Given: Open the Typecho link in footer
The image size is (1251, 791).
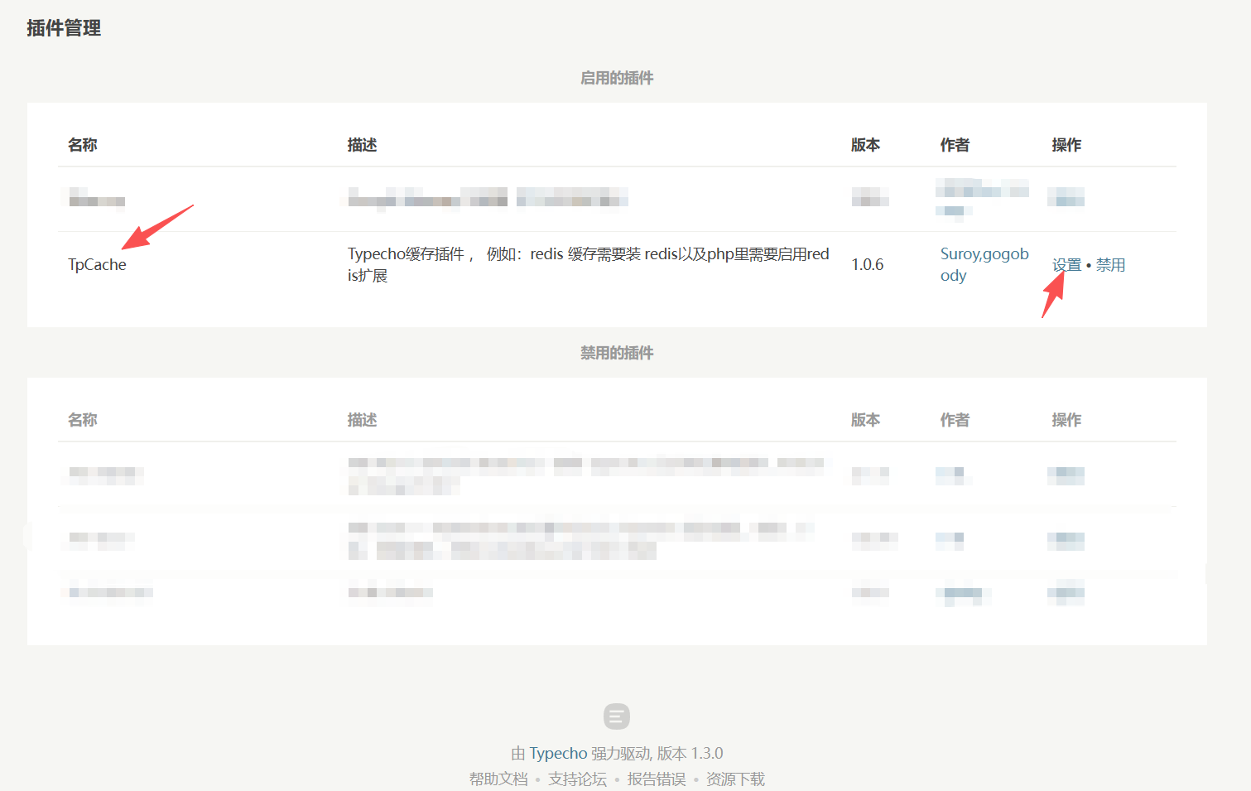Looking at the screenshot, I should coord(558,754).
